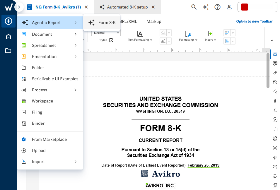Open the Help question mark icon
280x190 pixels.
click(217, 7)
